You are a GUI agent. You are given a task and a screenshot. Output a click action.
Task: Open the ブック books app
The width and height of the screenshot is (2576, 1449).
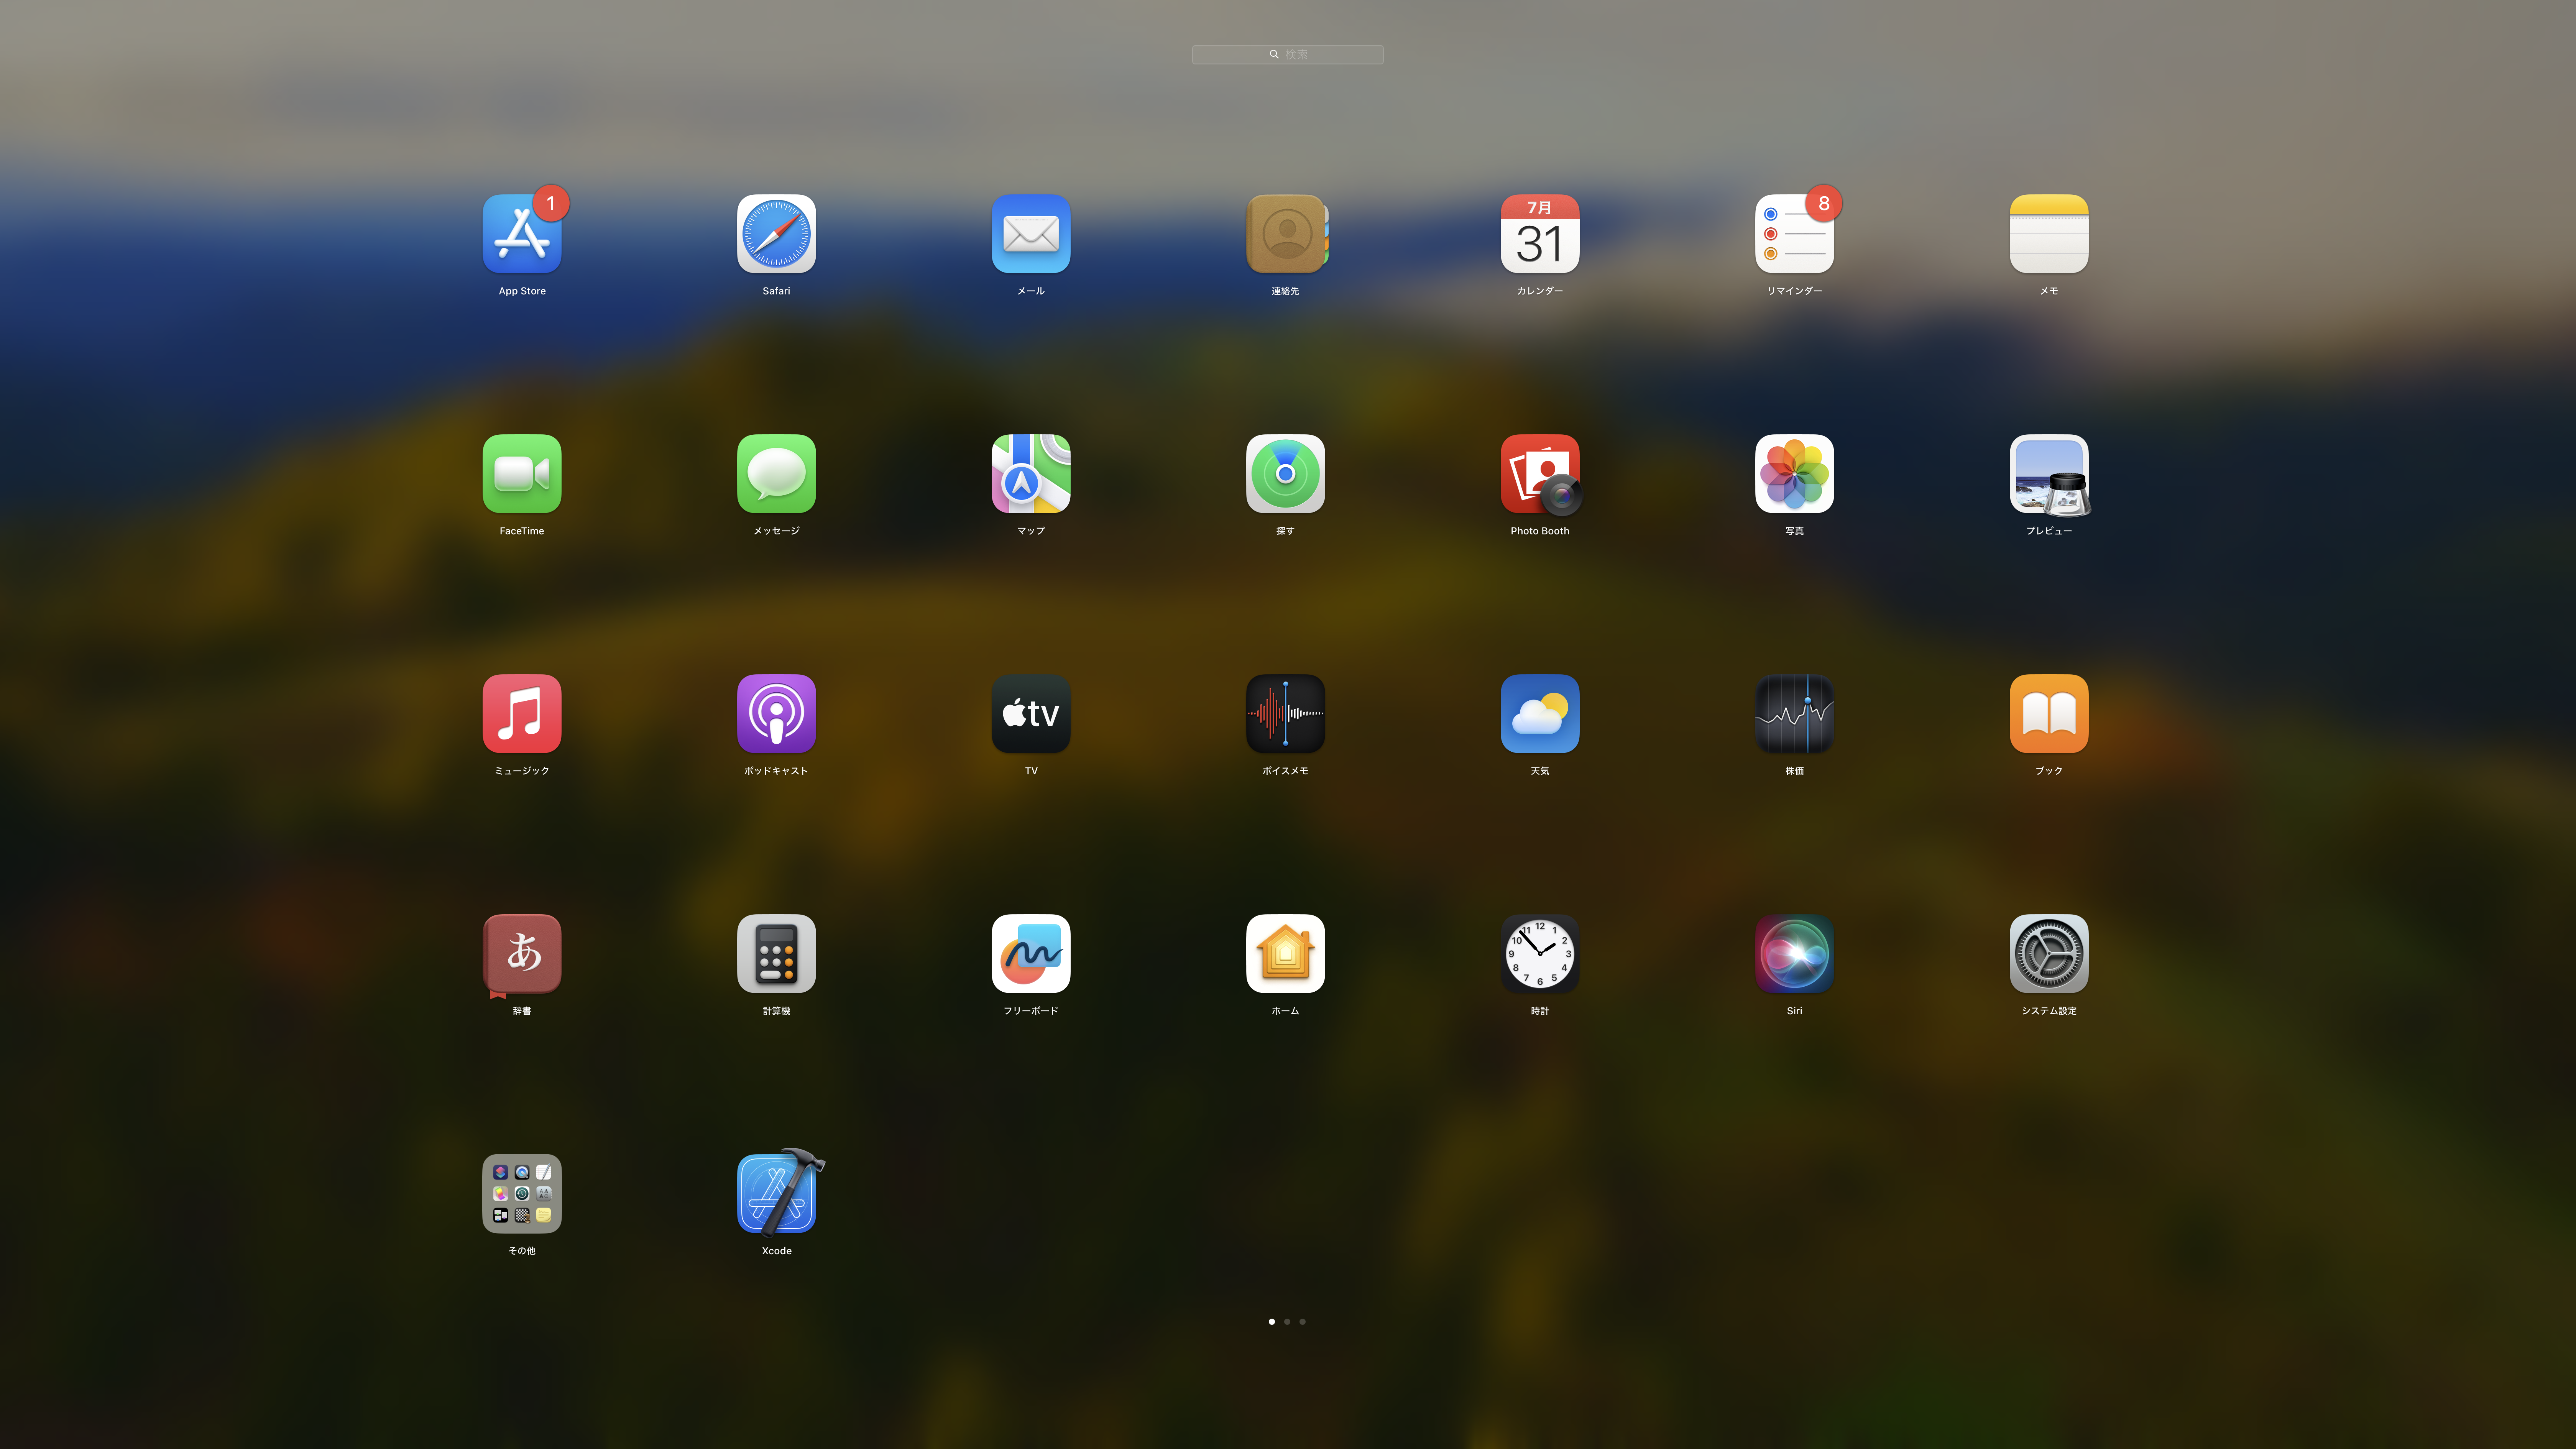[x=2049, y=714]
